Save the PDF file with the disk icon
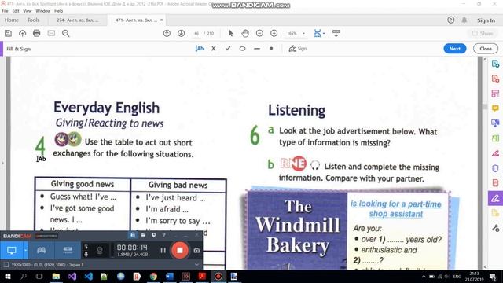503x283 pixels. pos(8,33)
